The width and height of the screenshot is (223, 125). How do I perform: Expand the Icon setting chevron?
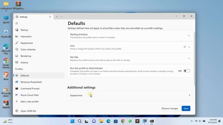(x=189, y=47)
